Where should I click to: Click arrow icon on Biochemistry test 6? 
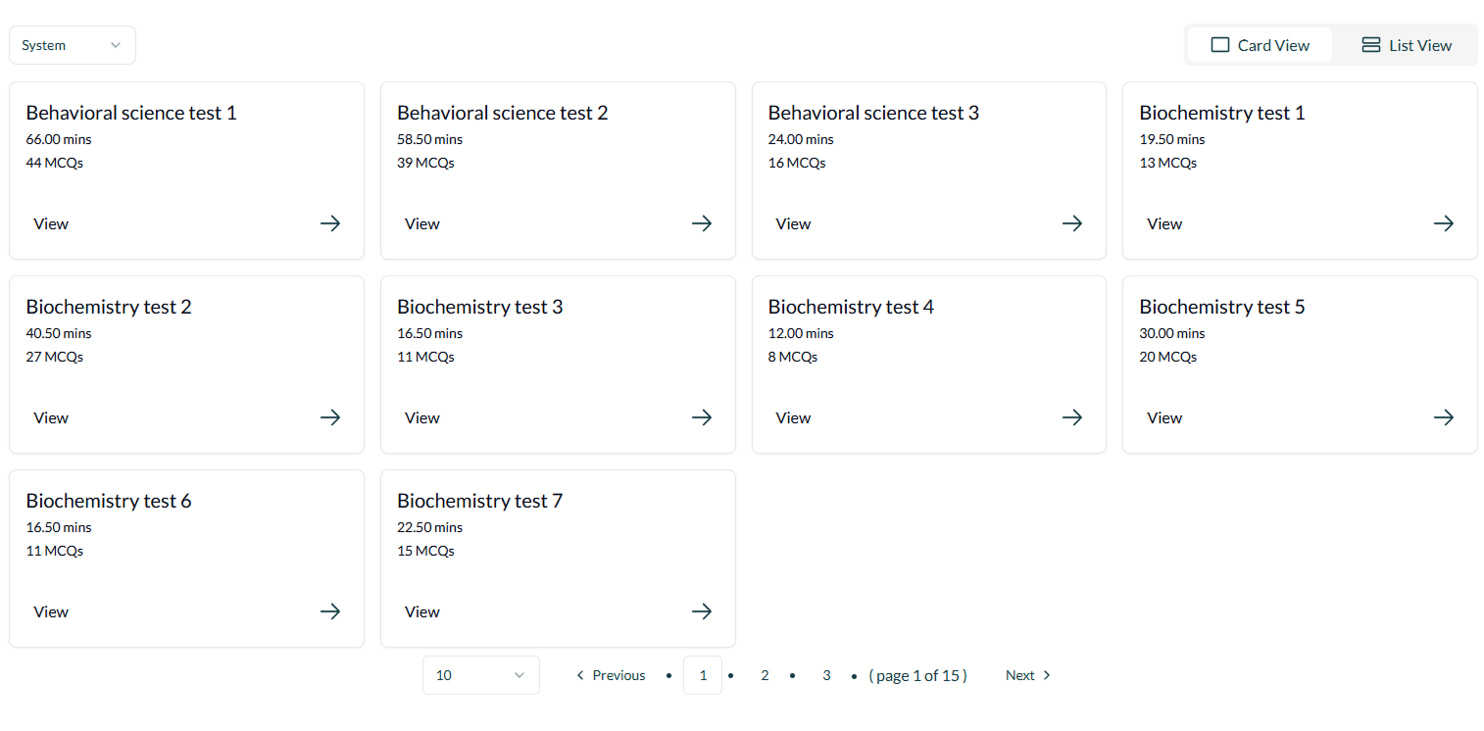click(330, 611)
